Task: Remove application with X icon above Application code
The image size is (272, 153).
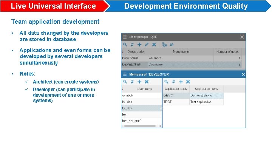Action: click(188, 82)
